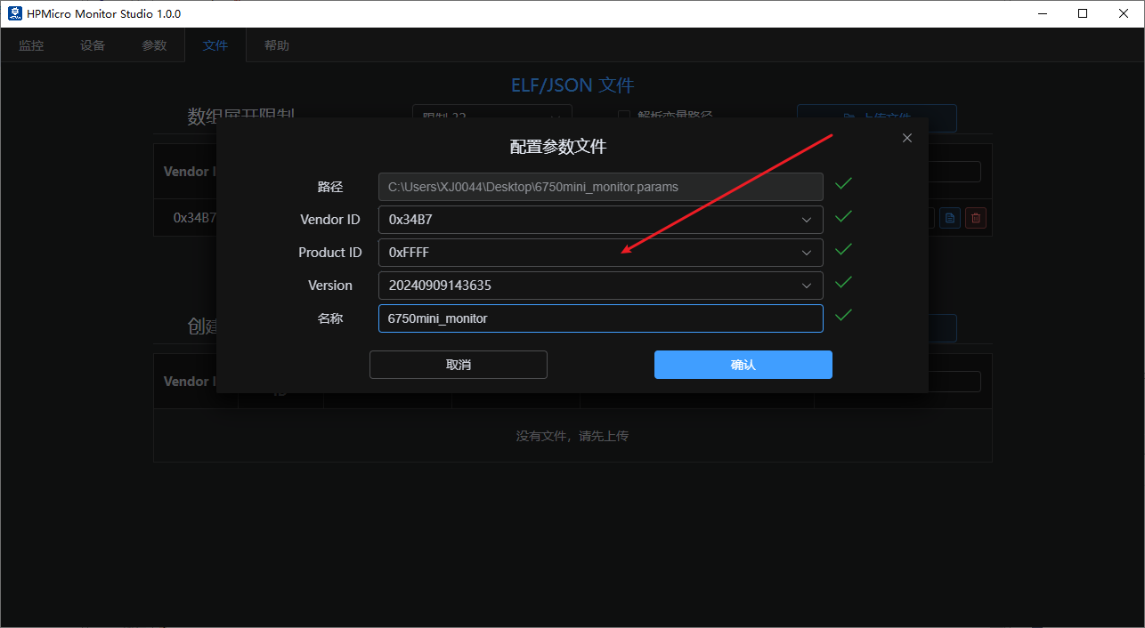
Task: Click the green checkmark beside 路径
Action: click(843, 183)
